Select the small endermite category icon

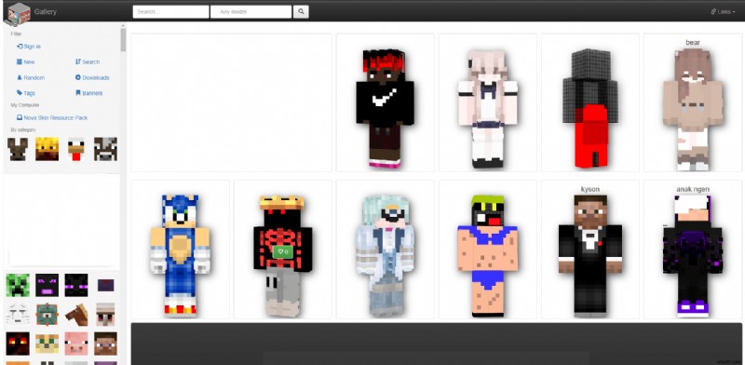pyautogui.click(x=105, y=285)
